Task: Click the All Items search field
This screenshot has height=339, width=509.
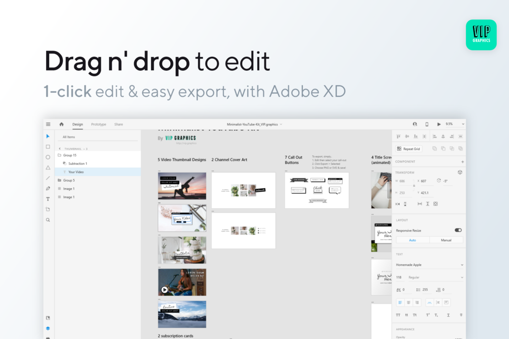Action: coord(98,137)
